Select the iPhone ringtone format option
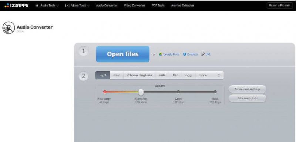Image resolution: width=296 pixels, height=142 pixels. pos(139,75)
